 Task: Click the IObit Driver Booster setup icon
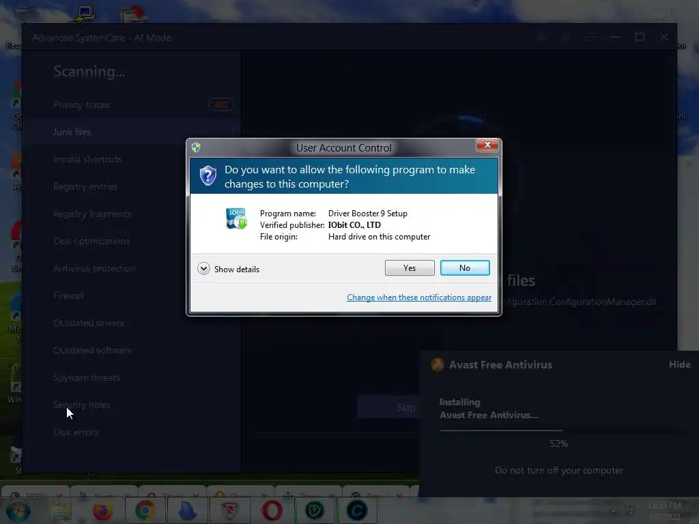click(236, 219)
